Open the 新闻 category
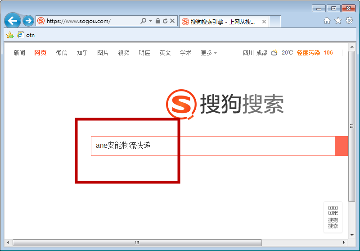 pos(19,53)
